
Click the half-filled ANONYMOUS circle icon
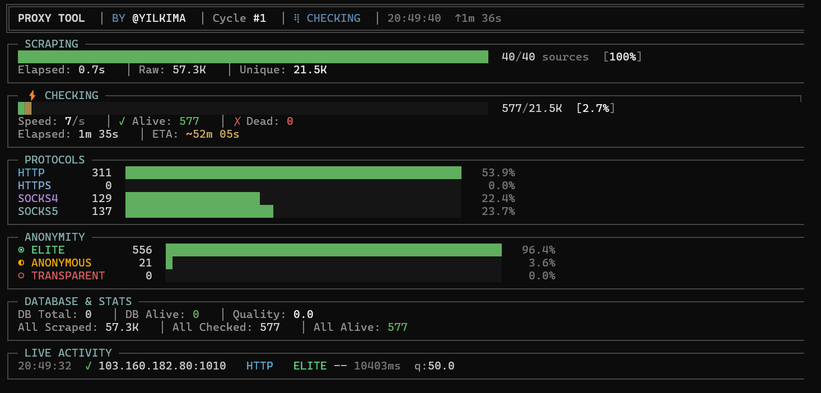click(21, 263)
